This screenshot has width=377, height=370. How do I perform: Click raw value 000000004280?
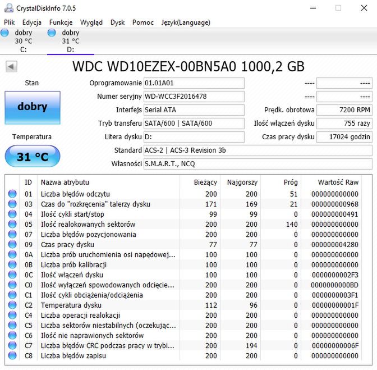pyautogui.click(x=335, y=244)
